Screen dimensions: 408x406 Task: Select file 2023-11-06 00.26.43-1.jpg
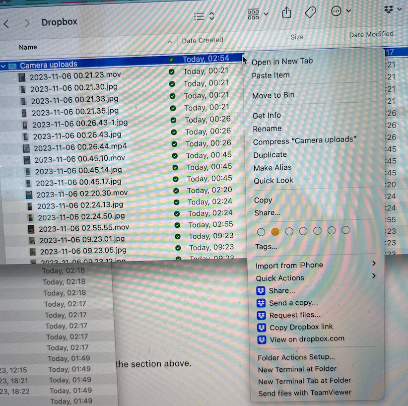click(x=80, y=124)
